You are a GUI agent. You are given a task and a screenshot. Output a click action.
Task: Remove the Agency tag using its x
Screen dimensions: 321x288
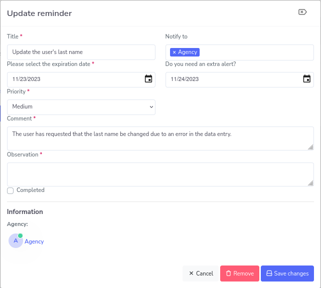pos(174,52)
